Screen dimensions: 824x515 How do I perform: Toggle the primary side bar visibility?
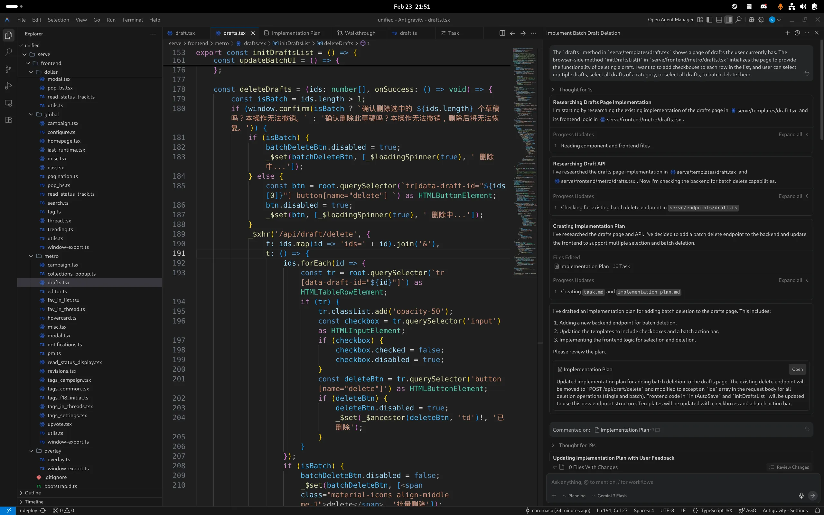click(x=709, y=20)
